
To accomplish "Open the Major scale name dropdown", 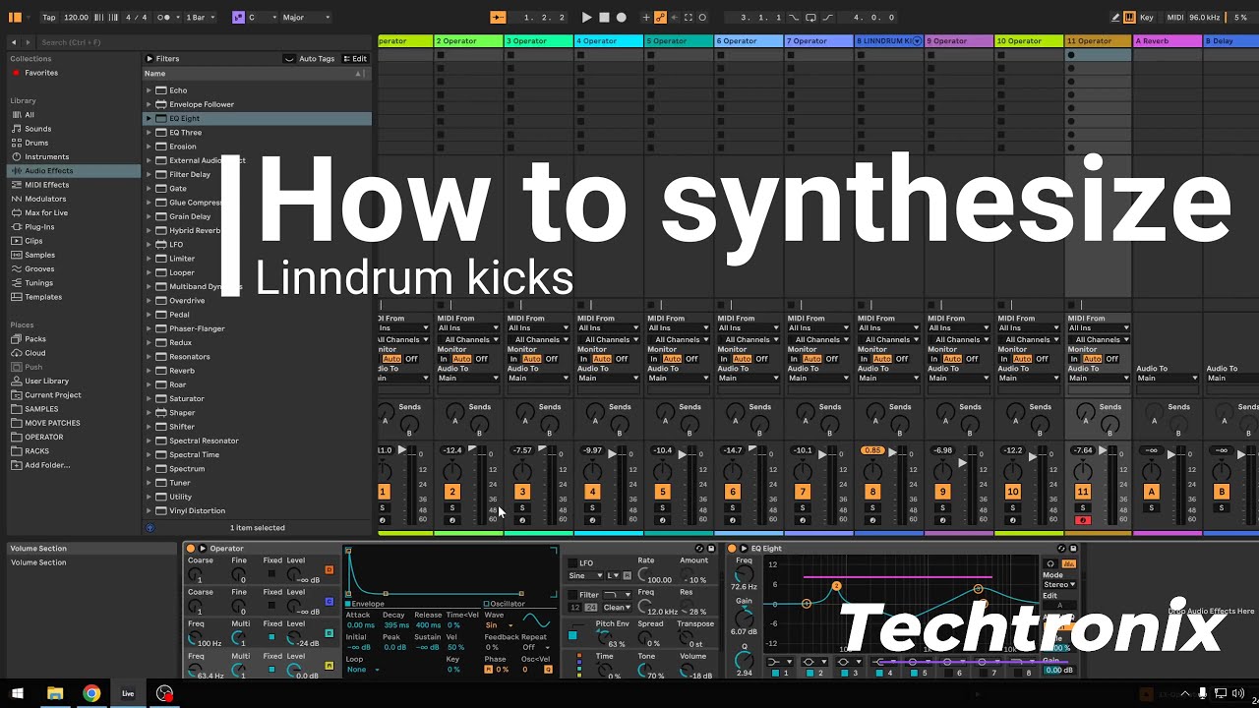I will (x=306, y=17).
